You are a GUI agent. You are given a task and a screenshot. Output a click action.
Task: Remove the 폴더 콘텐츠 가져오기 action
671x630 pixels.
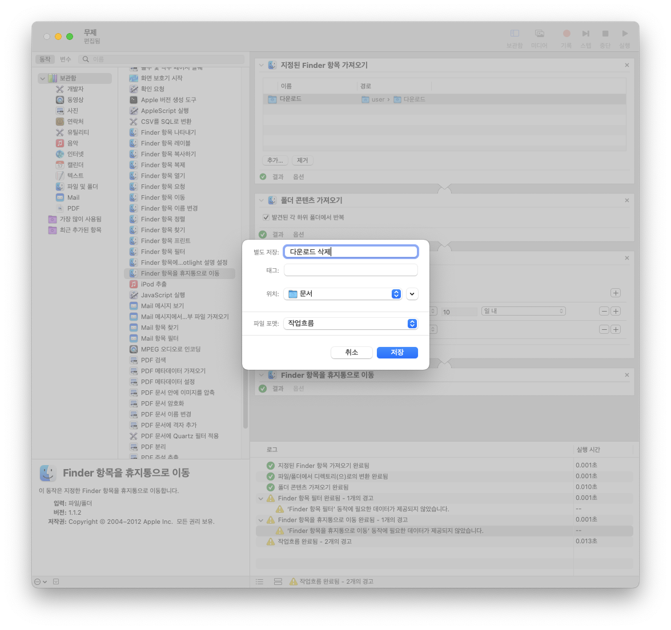pos(627,200)
